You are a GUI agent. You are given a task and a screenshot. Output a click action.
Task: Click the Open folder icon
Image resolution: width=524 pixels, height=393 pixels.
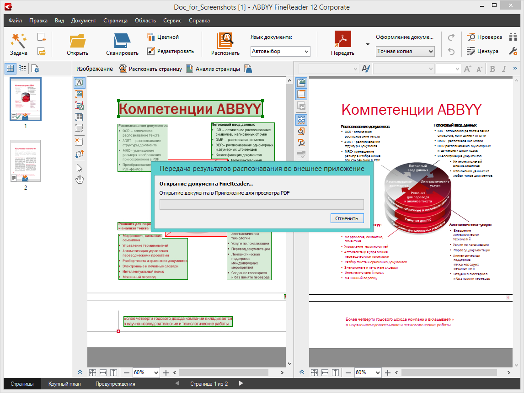pos(78,40)
